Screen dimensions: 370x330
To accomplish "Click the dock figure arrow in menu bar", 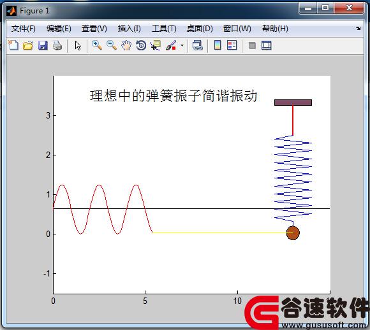I will pos(359,28).
